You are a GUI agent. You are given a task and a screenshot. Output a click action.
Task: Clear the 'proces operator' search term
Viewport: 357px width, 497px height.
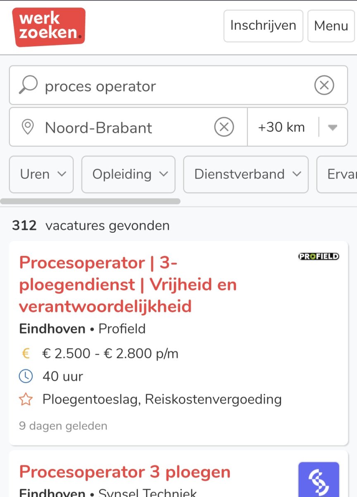324,85
